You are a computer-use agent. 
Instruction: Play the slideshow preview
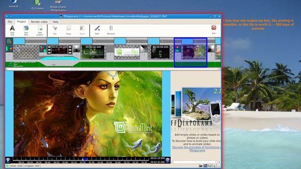coord(8,160)
